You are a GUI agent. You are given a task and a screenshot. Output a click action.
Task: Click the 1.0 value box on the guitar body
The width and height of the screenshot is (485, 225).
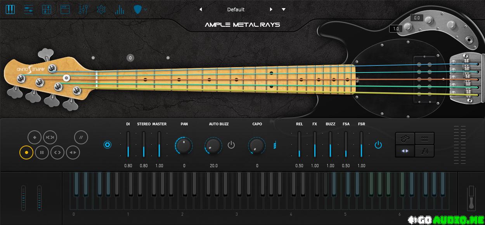[396, 29]
